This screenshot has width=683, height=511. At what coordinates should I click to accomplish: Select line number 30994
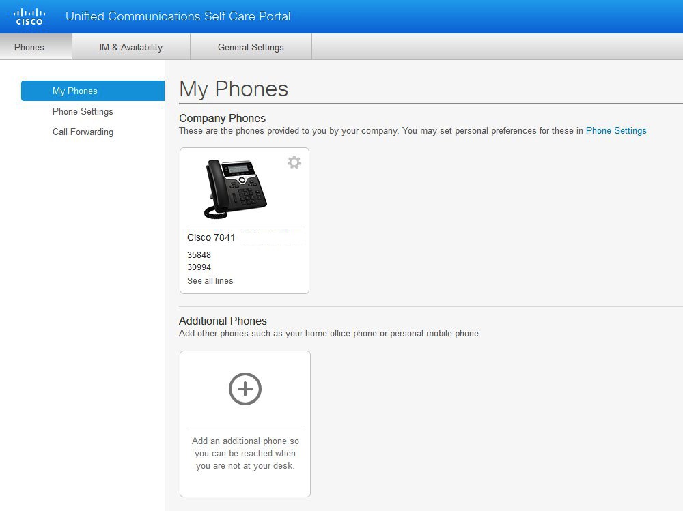pos(199,267)
